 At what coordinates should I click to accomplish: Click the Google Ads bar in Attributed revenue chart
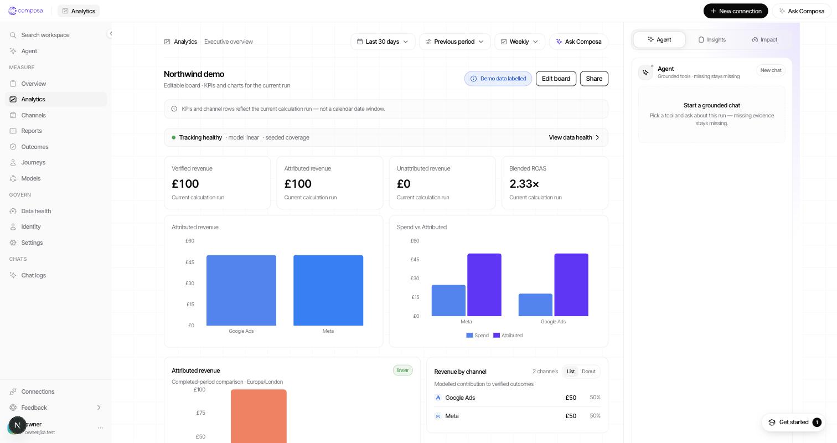tap(241, 290)
